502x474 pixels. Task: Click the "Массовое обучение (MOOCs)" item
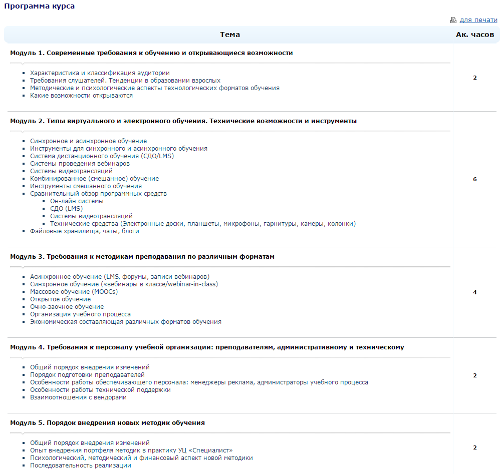[x=74, y=292]
